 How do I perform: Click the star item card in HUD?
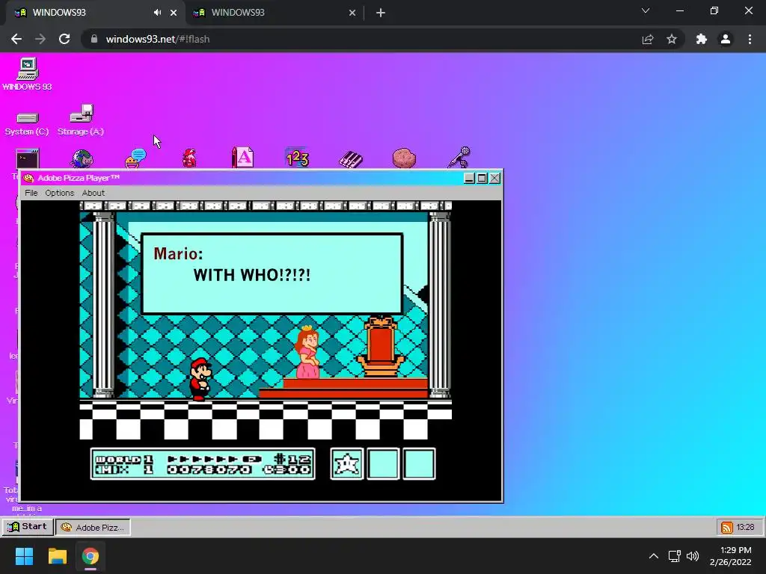pos(347,463)
